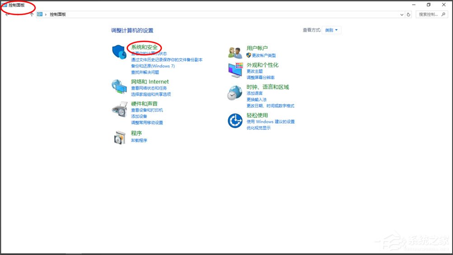Image resolution: width=453 pixels, height=255 pixels.
Task: Click the up-arrow navigation button
Action: (x=32, y=14)
